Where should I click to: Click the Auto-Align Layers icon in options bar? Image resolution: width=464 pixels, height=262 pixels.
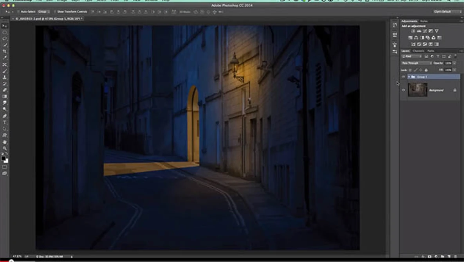point(174,12)
